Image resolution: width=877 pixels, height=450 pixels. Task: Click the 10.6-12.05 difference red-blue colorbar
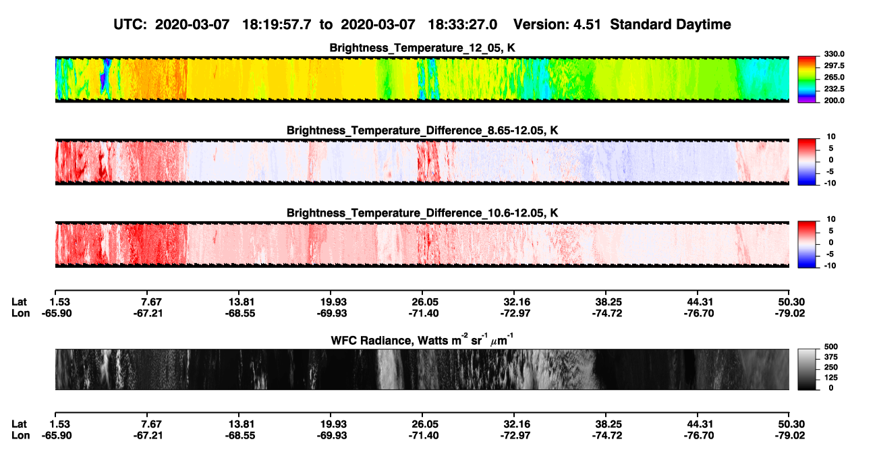click(808, 243)
